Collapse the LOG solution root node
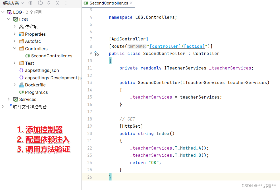Viewport: 280px width, 190px height. click(x=3, y=12)
